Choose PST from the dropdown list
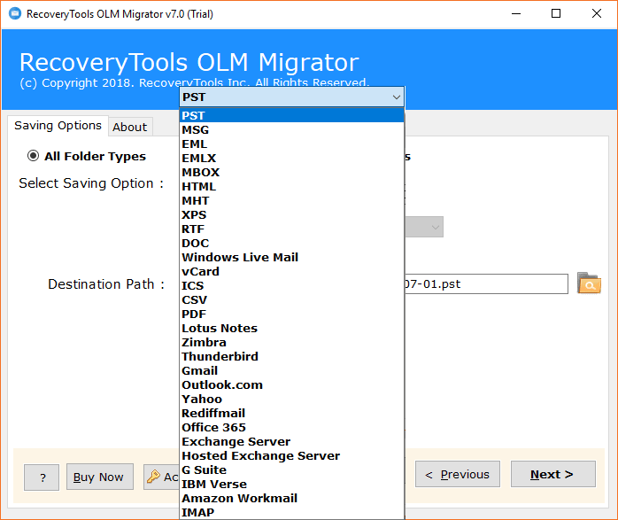The height and width of the screenshot is (520, 618). tap(291, 115)
